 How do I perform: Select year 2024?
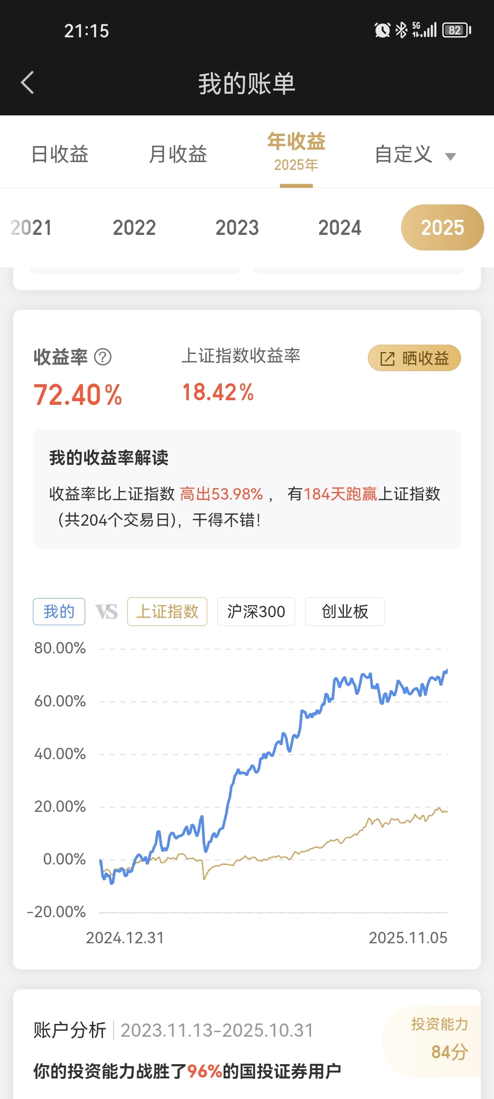pos(340,228)
